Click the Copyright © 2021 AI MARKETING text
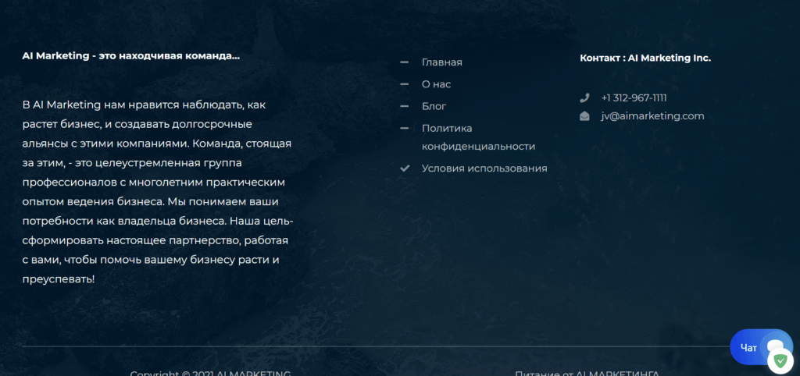 (x=210, y=373)
